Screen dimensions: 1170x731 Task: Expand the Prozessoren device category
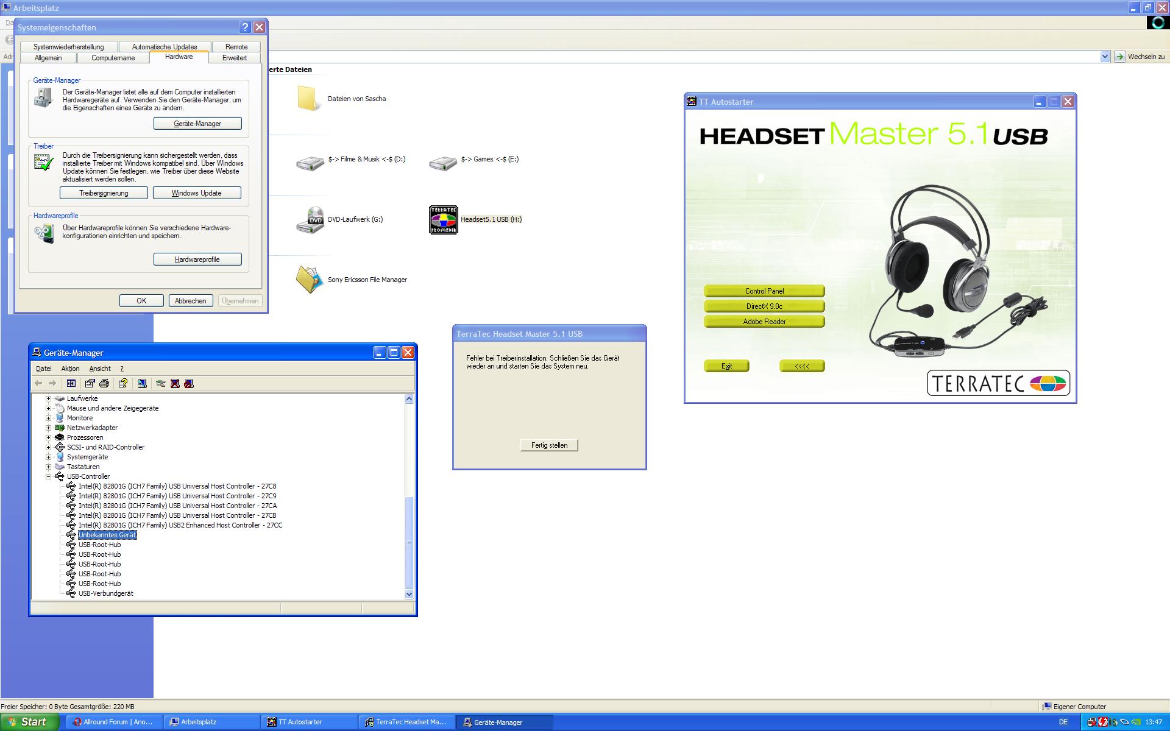tap(48, 437)
